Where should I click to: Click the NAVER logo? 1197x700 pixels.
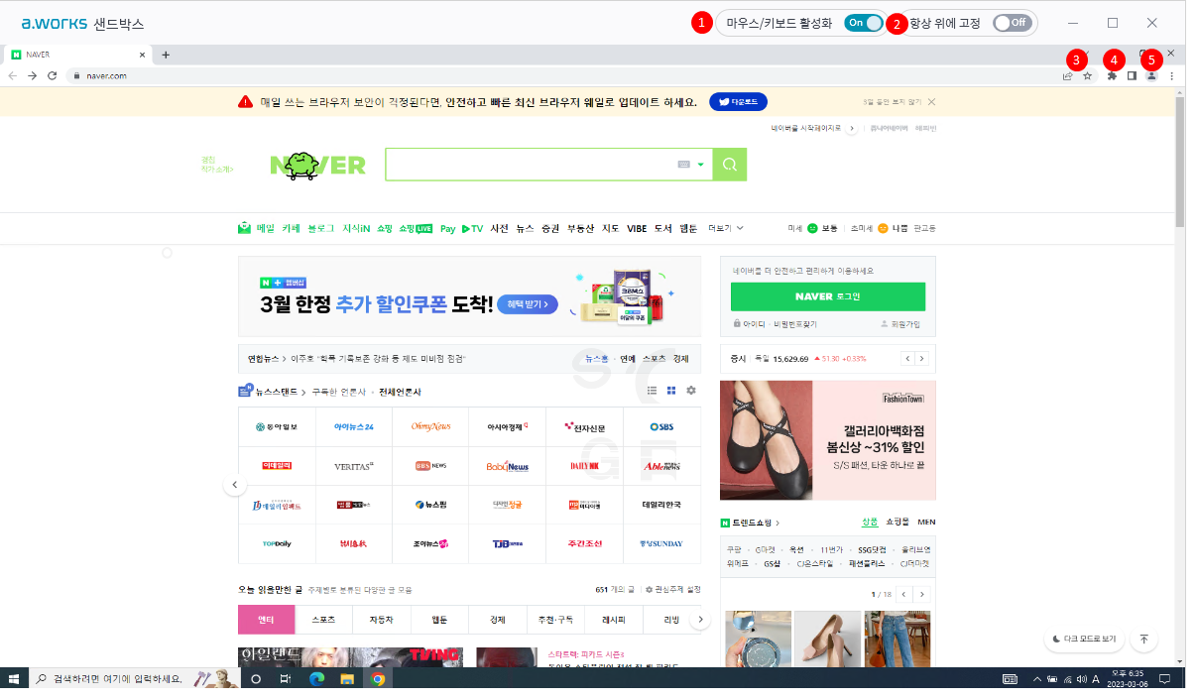(317, 165)
